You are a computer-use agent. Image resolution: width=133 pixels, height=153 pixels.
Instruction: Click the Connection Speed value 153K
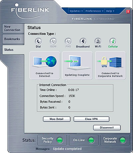tap(72, 96)
